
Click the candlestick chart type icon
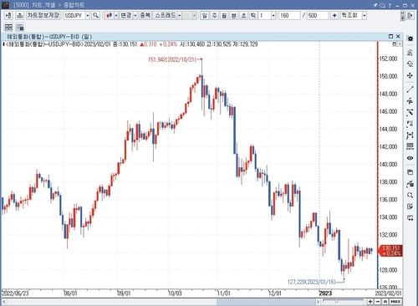[x=109, y=16]
